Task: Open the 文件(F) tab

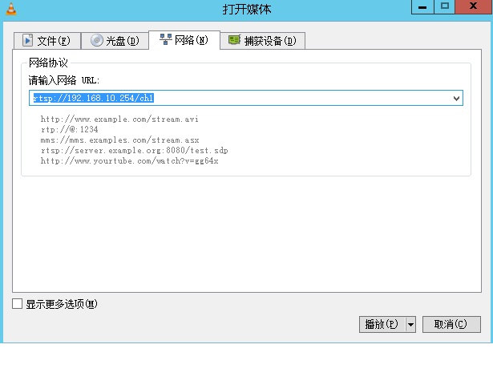Action: tap(47, 41)
